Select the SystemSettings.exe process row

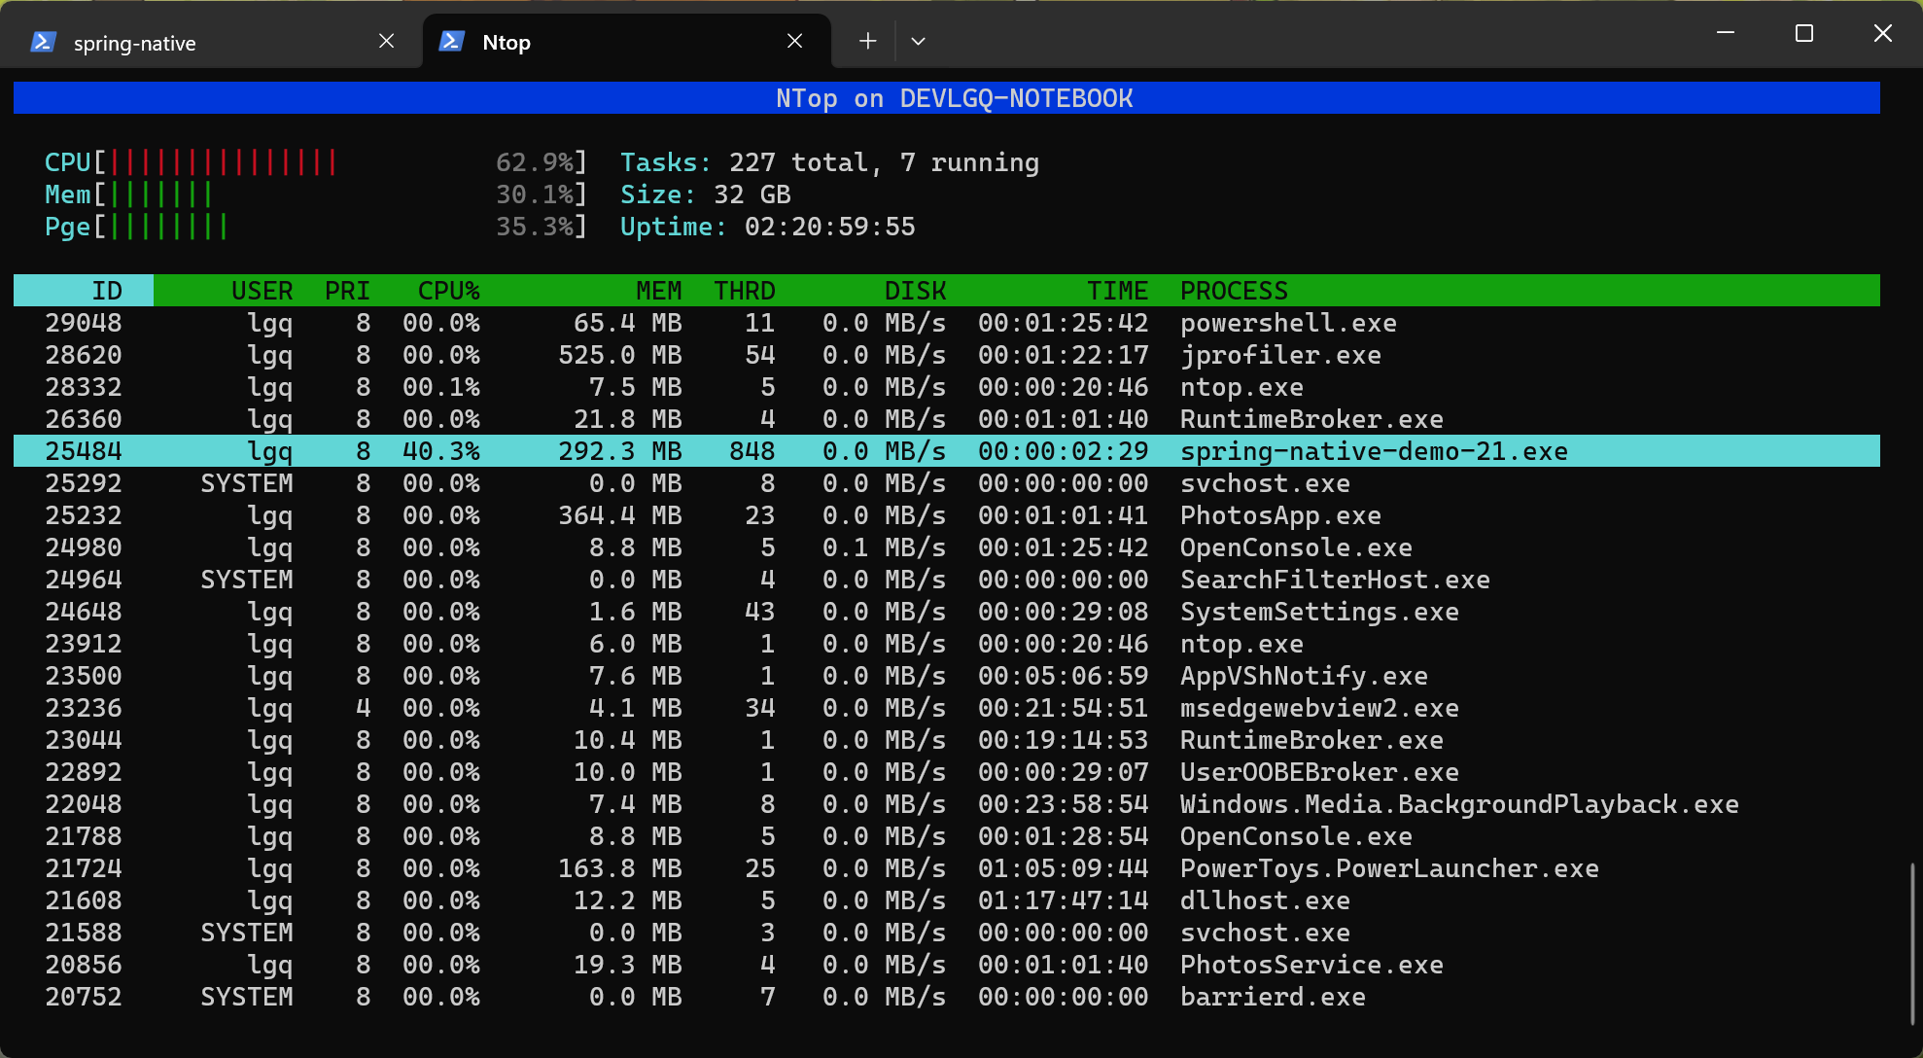coord(947,612)
